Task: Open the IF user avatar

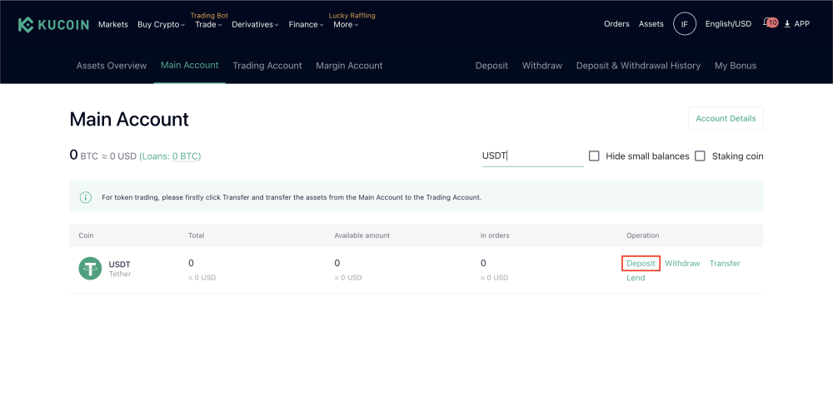Action: pos(684,24)
